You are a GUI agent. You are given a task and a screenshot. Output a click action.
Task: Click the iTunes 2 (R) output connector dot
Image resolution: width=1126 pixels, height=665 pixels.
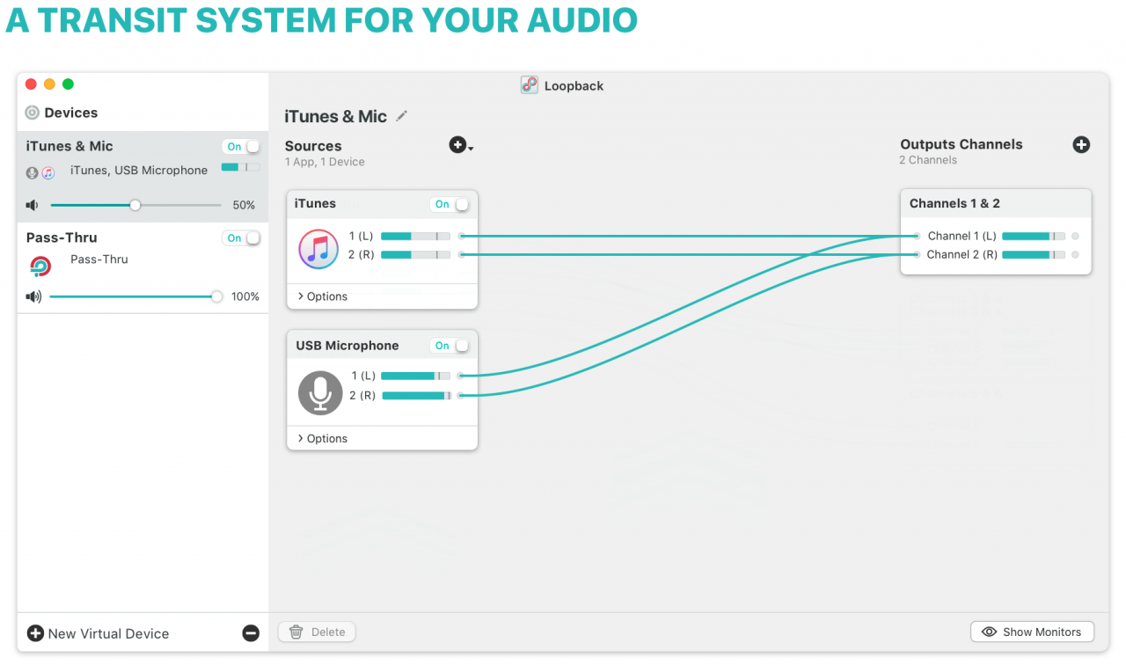coord(461,254)
